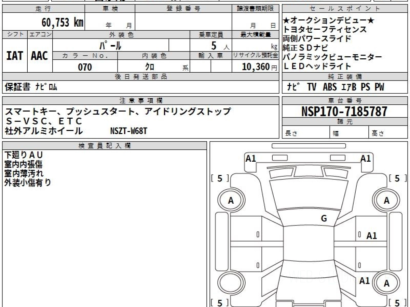Select the 輸入車 header cell
This screenshot has width=410, height=307.
tap(211, 55)
